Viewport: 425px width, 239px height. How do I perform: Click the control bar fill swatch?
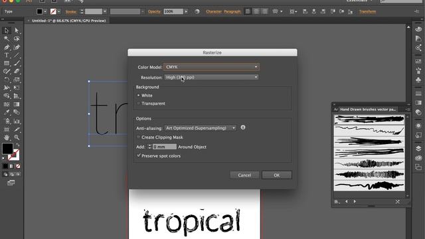click(x=40, y=11)
